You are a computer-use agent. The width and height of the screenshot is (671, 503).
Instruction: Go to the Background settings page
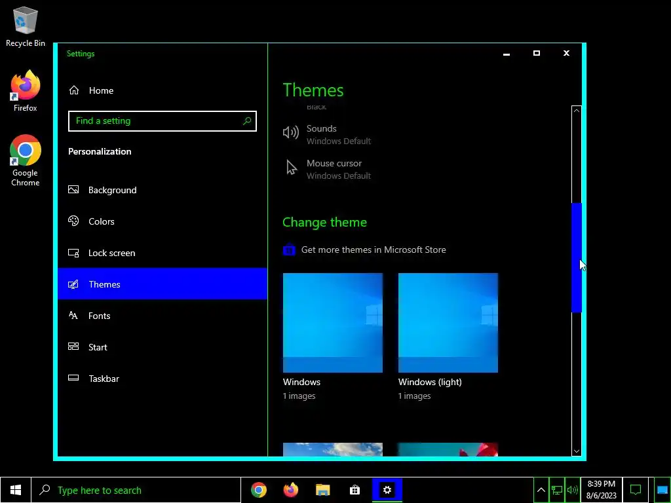pyautogui.click(x=163, y=190)
